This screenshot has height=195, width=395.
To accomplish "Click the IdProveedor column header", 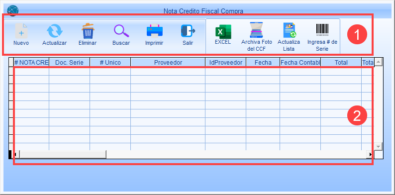I will coord(225,63).
